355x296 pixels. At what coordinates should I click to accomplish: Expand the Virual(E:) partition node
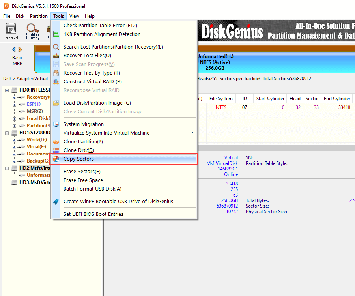[14, 147]
